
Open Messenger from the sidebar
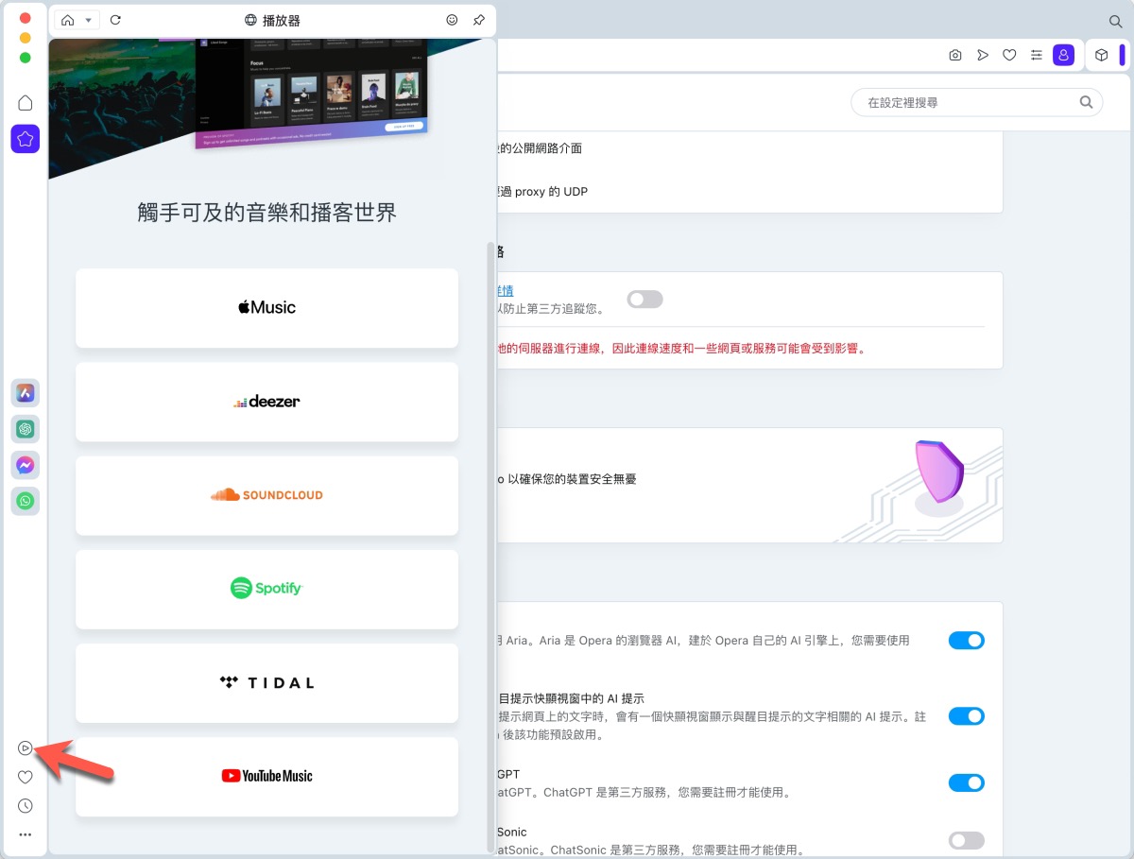[x=26, y=465]
